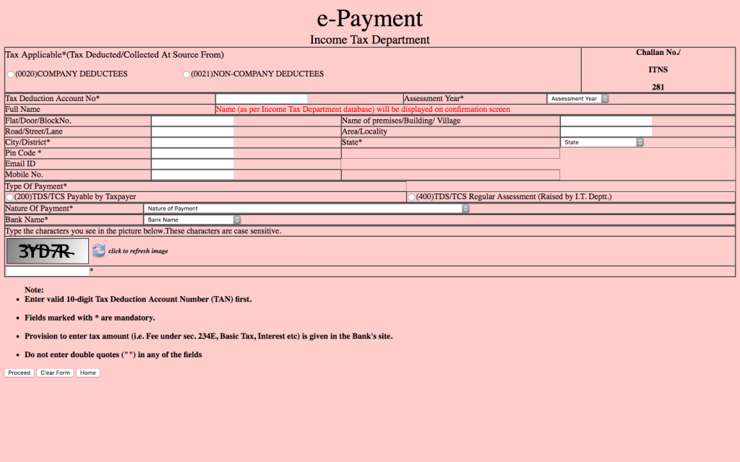This screenshot has height=462, width=740.
Task: Select (0021) Non-Company Deductees option
Action: 186,74
